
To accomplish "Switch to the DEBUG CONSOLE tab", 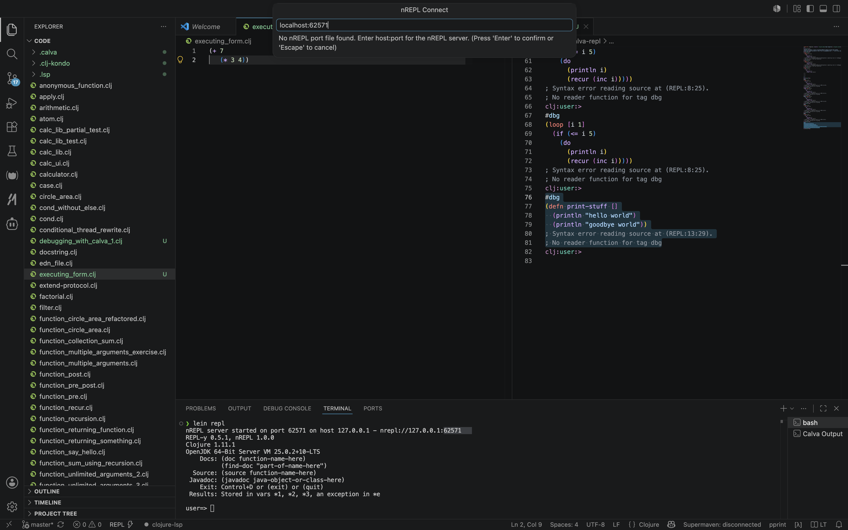I will pyautogui.click(x=287, y=408).
